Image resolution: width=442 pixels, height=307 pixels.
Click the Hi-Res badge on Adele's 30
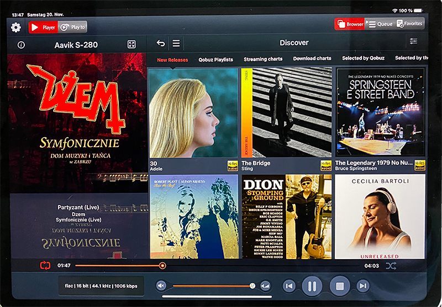[233, 165]
